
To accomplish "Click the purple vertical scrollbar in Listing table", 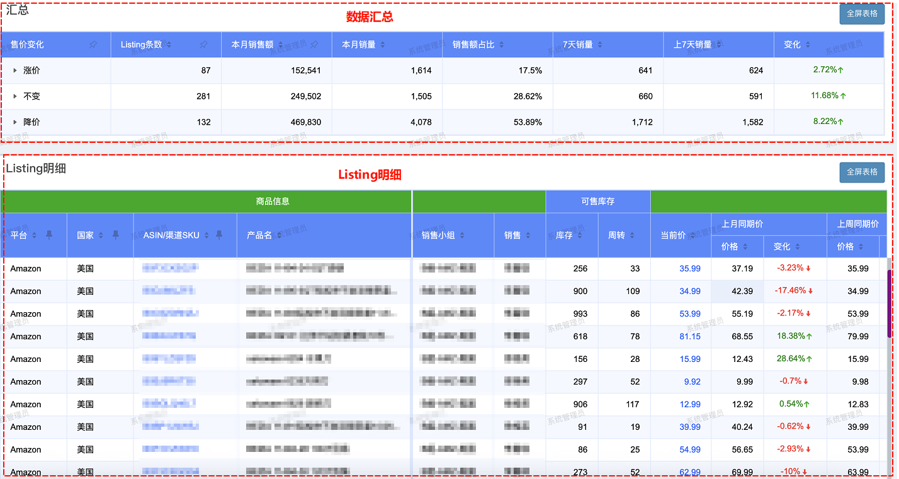I will click(889, 302).
